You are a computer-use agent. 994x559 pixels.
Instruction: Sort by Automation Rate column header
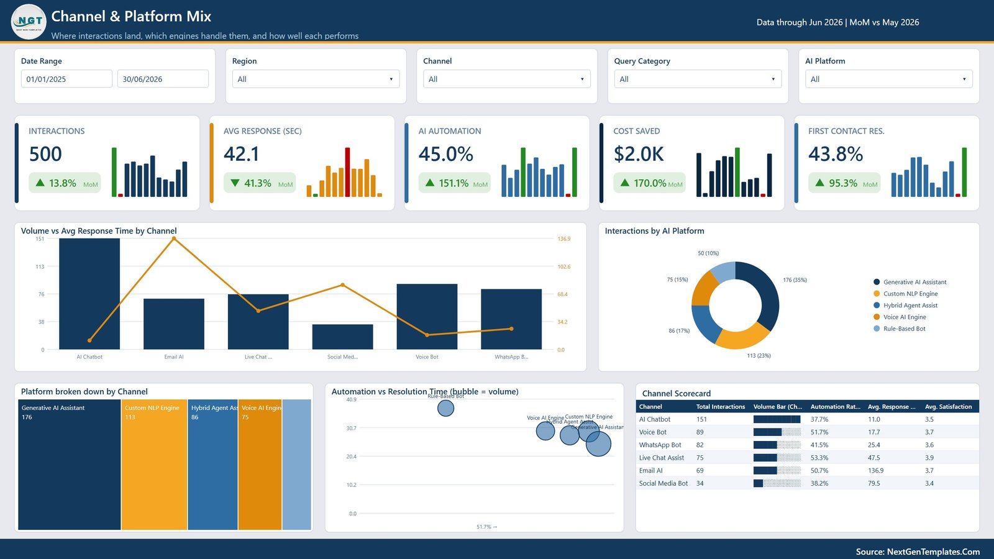[836, 407]
